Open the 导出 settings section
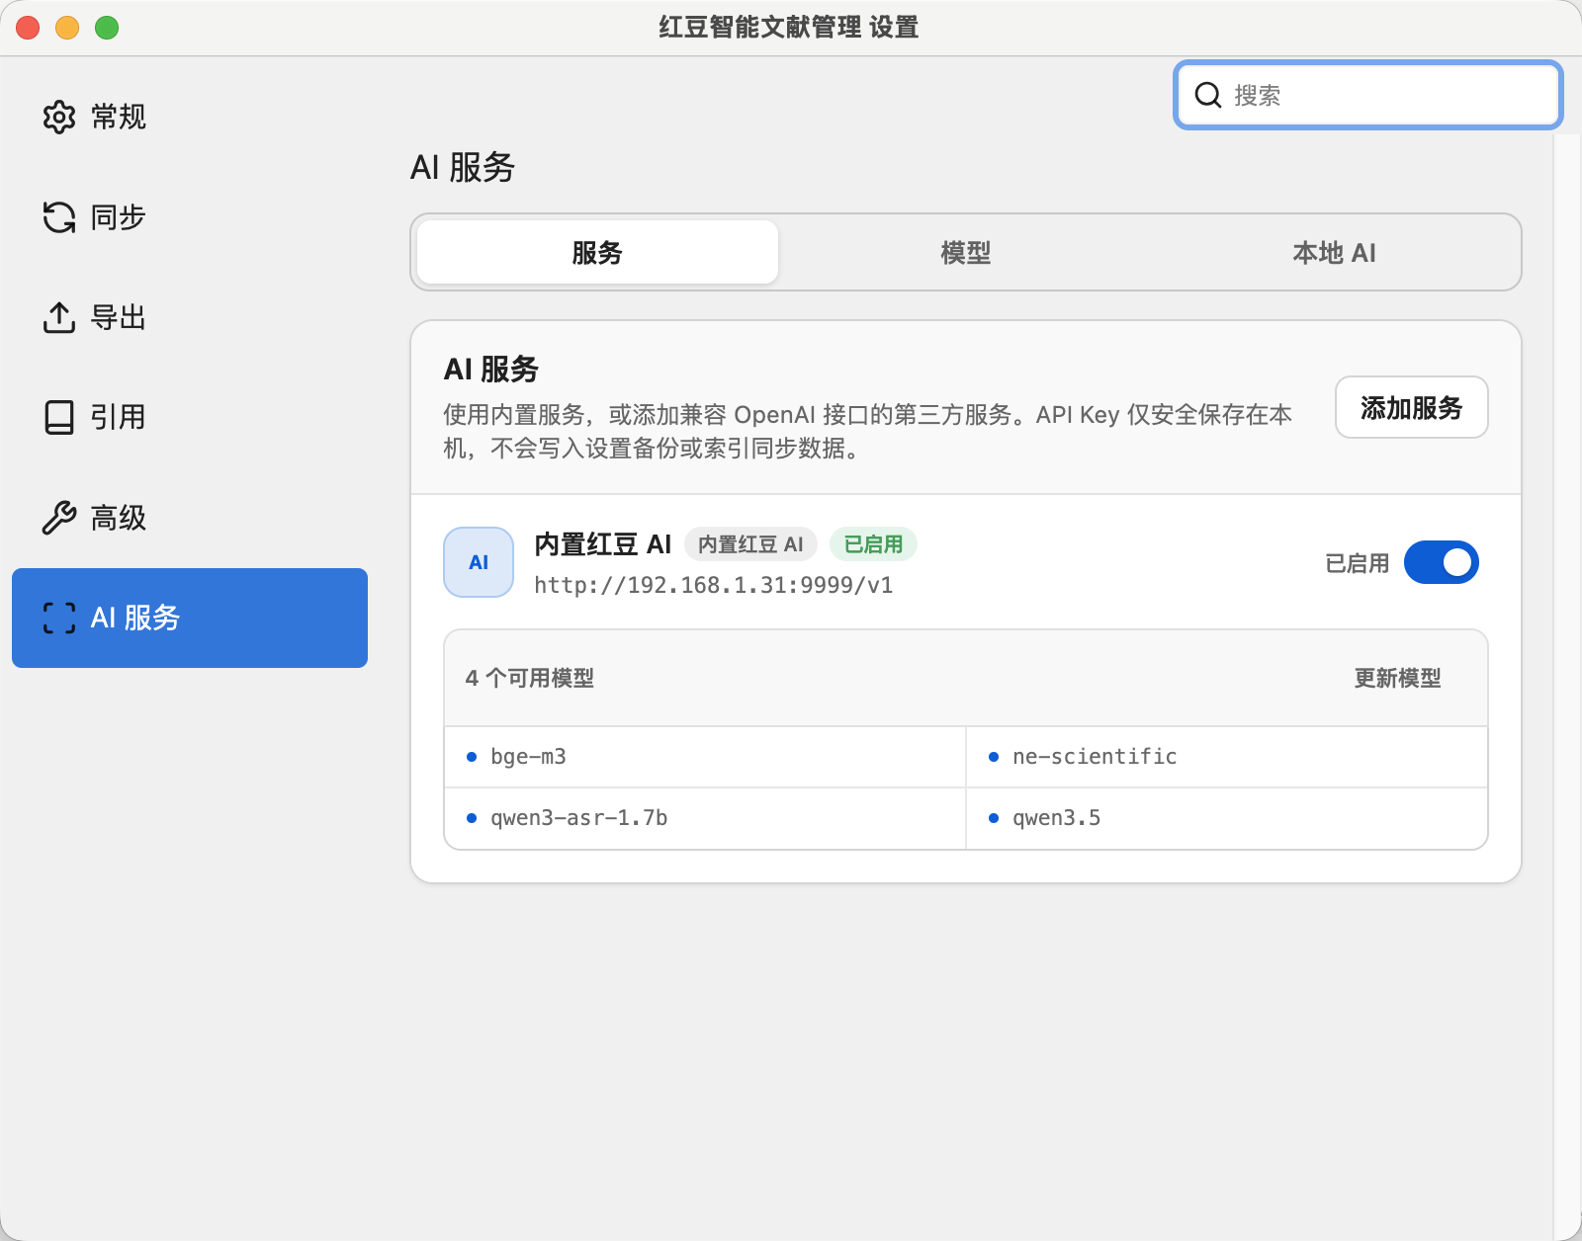The height and width of the screenshot is (1241, 1582). (190, 317)
